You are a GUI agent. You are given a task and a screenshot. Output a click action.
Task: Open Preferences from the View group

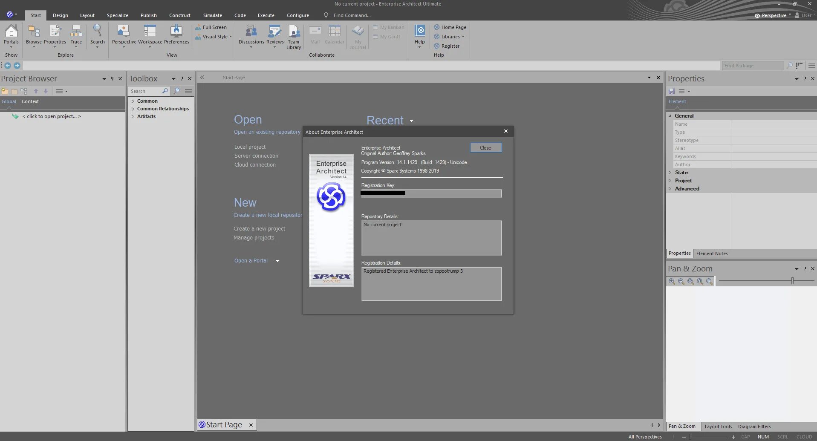176,34
